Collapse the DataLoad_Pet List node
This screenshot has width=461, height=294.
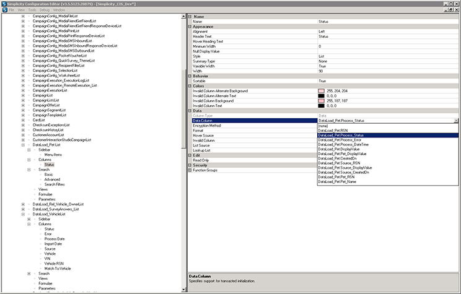[23, 145]
